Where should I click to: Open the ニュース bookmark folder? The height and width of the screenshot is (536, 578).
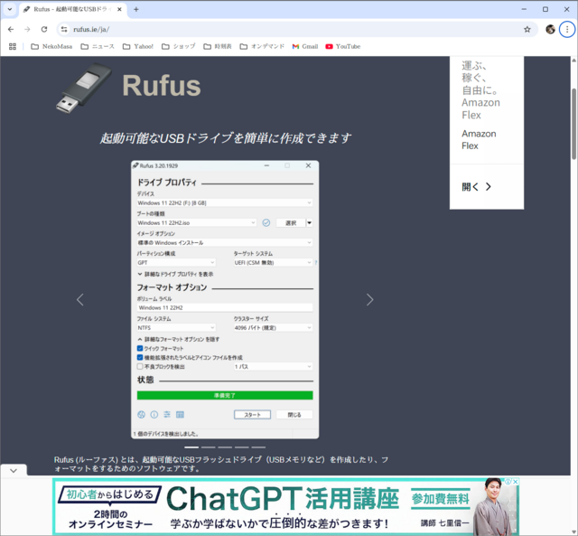98,46
